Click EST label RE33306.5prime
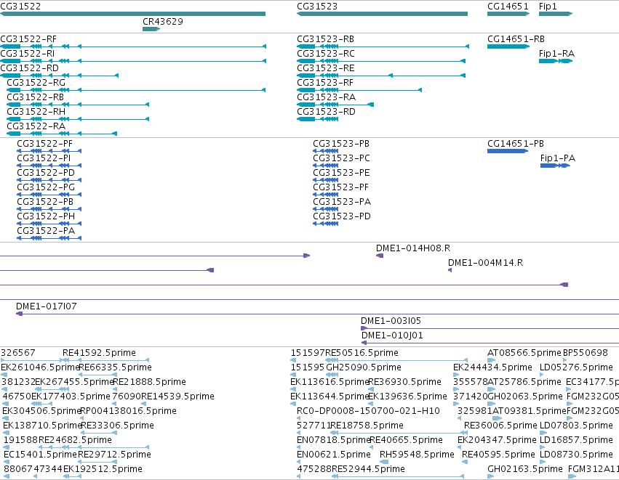Image resolution: width=619 pixels, height=480 pixels. coord(117,426)
